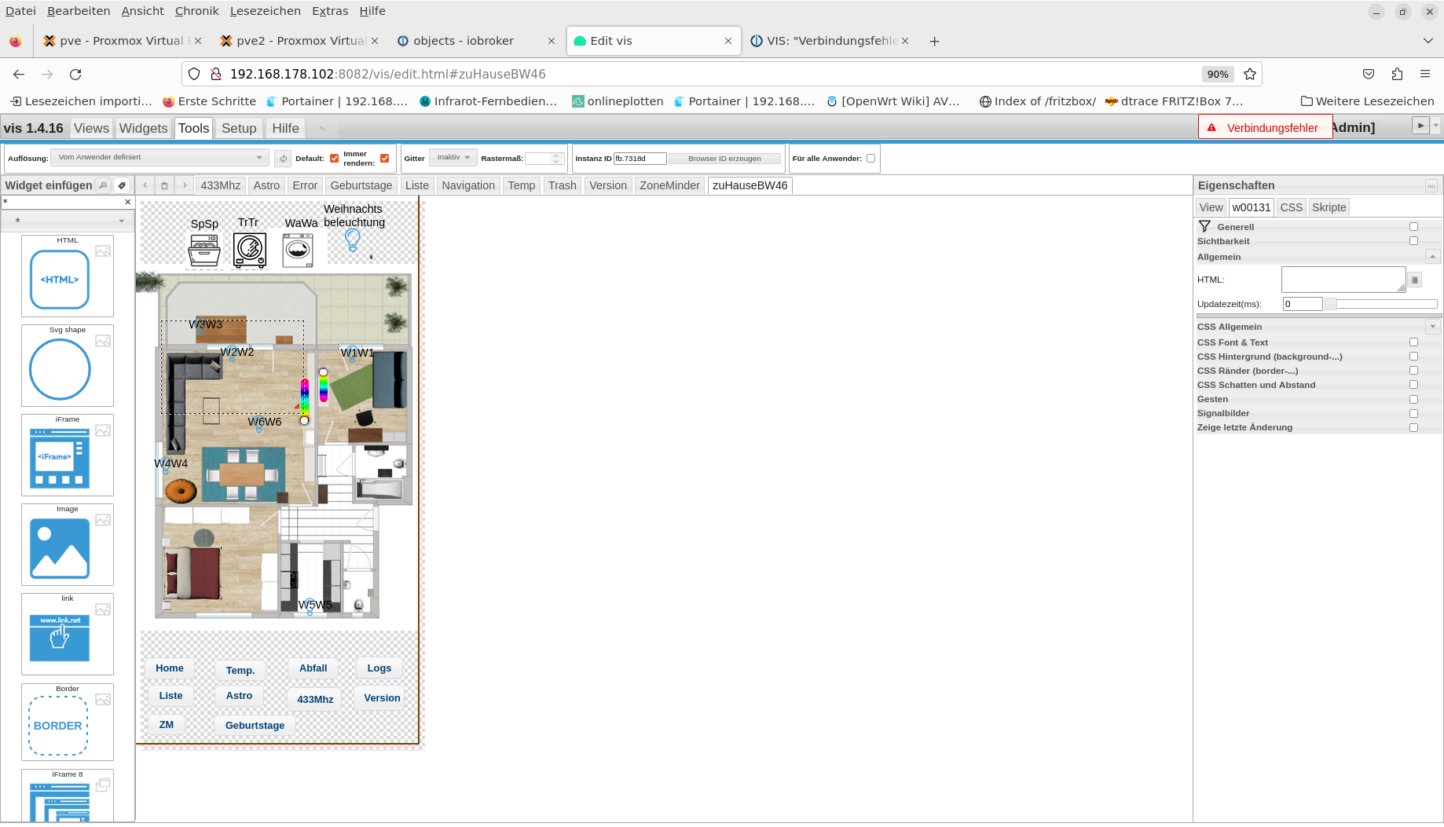The height and width of the screenshot is (827, 1444).
Task: Expand the CSS Allgemein section
Action: click(x=1432, y=327)
